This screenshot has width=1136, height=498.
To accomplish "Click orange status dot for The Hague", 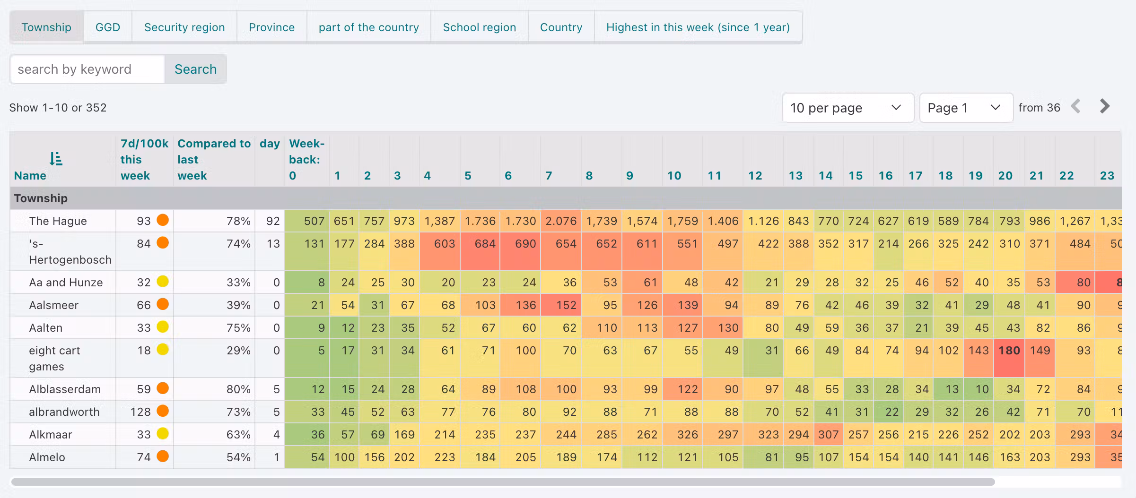I will point(163,220).
